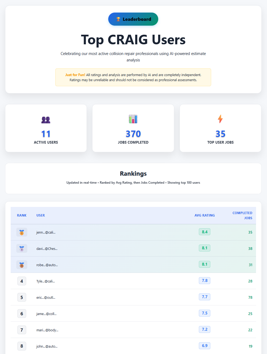Click the RANK column header

coord(22,215)
